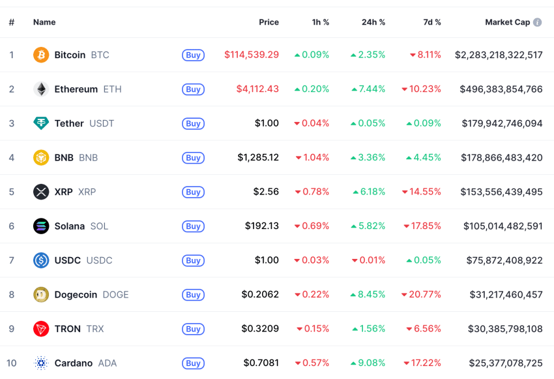Click the Dogecoin DOGE logo icon
Screen dimensions: 554x379
[41, 294]
